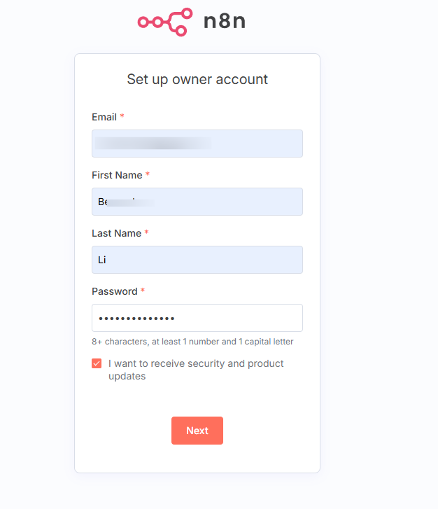Click empty card area below the Next button
Screen dimensions: 438x509
[x=197, y=459]
